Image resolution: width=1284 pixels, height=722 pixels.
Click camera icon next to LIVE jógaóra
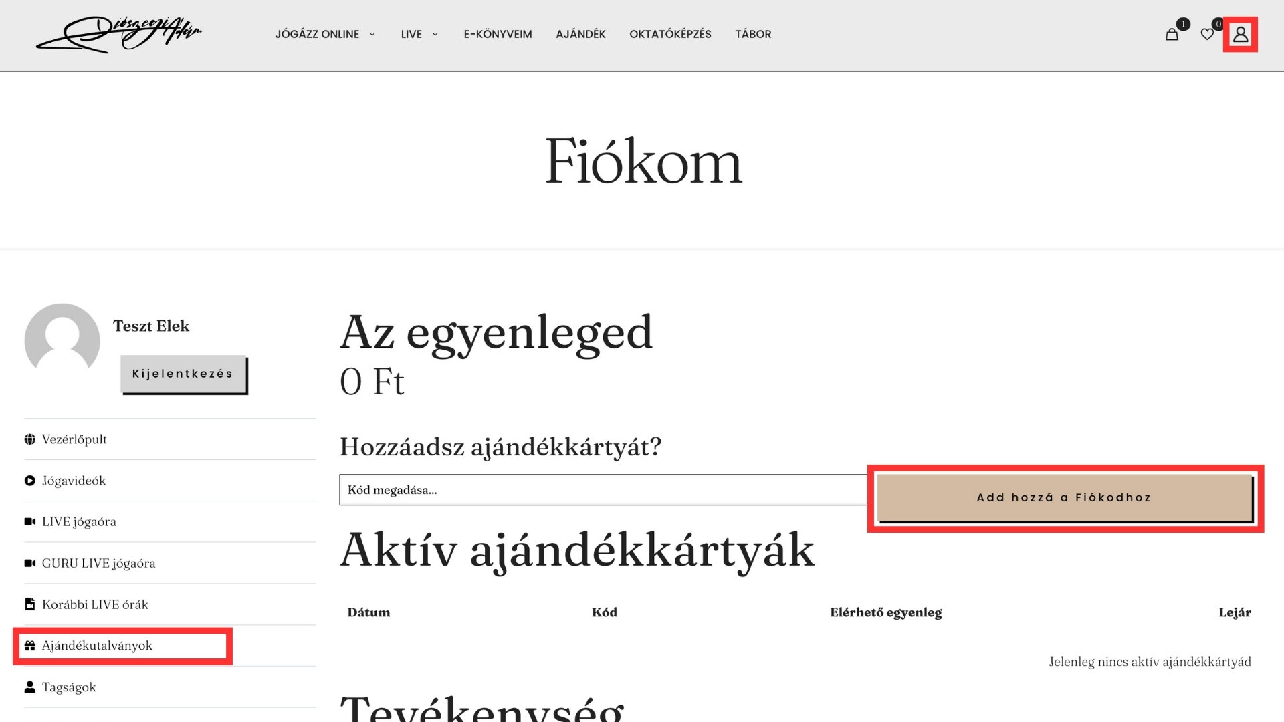pos(30,521)
